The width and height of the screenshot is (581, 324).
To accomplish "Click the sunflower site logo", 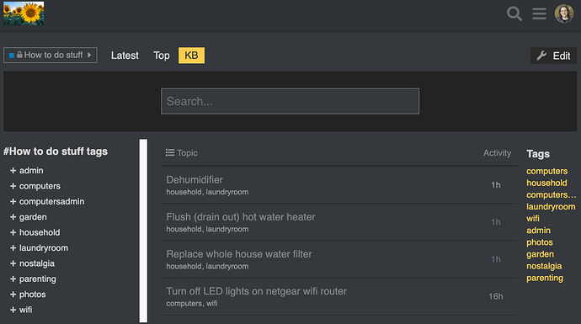I will [24, 13].
